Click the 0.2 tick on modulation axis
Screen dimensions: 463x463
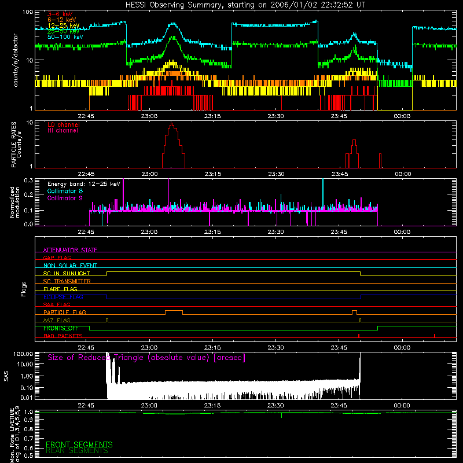pos(28,194)
